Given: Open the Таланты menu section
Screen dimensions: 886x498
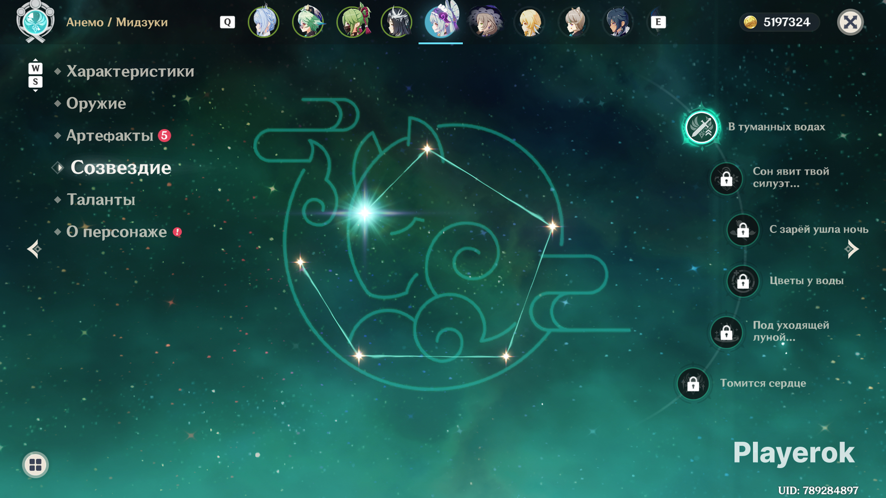Looking at the screenshot, I should tap(101, 200).
